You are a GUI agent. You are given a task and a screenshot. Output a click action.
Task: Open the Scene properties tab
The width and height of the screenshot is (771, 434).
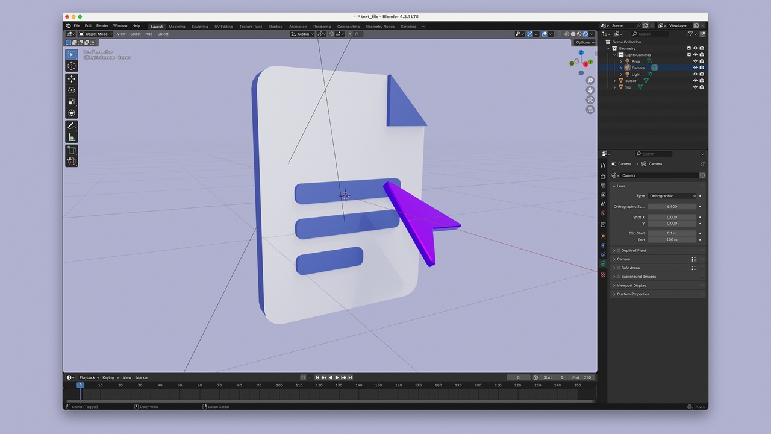coord(603,204)
